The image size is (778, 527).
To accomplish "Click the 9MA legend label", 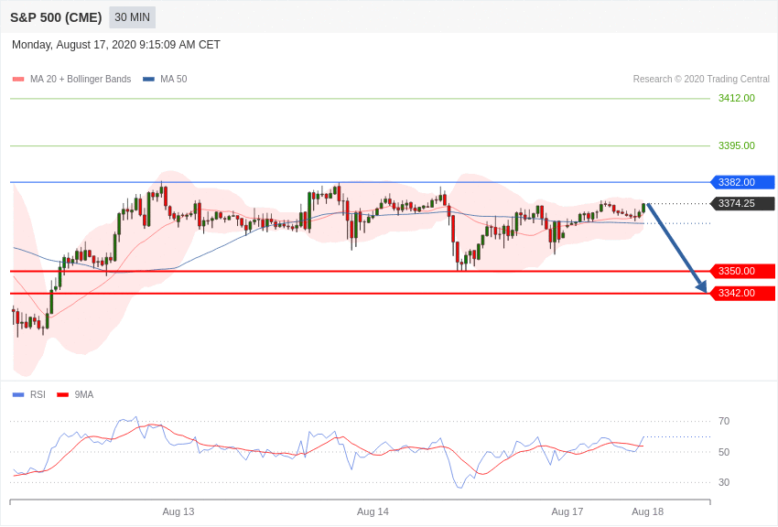I will pyautogui.click(x=84, y=394).
